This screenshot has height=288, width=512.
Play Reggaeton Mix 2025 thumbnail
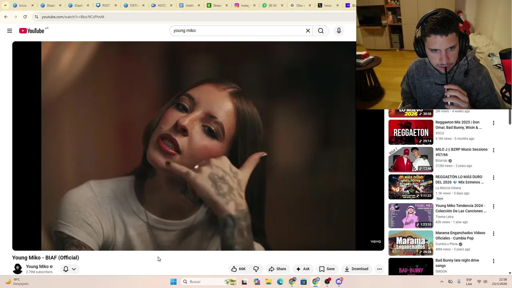click(x=411, y=132)
